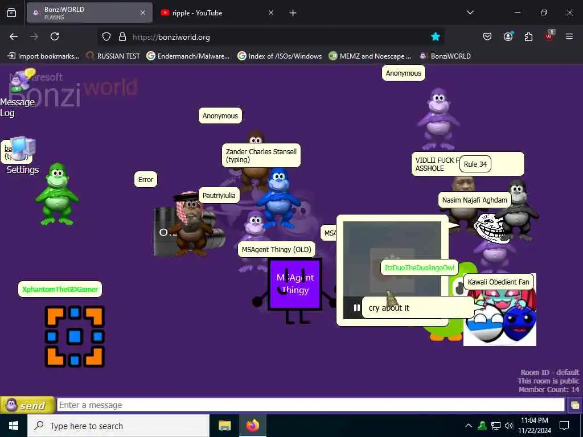The width and height of the screenshot is (583, 437).
Task: Switch to the ripple - YouTube tab
Action: tap(216, 13)
